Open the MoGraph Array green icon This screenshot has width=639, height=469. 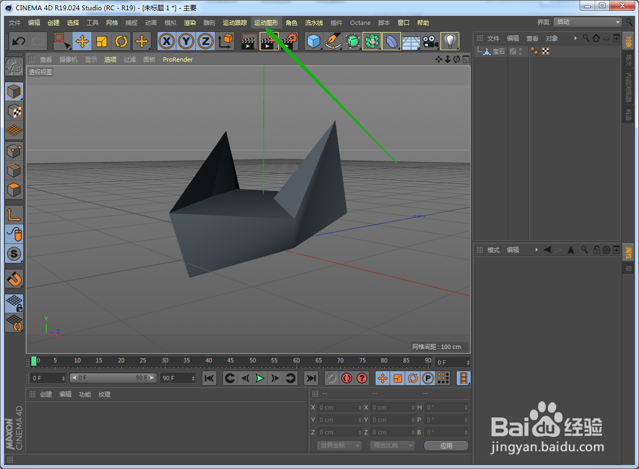click(372, 41)
